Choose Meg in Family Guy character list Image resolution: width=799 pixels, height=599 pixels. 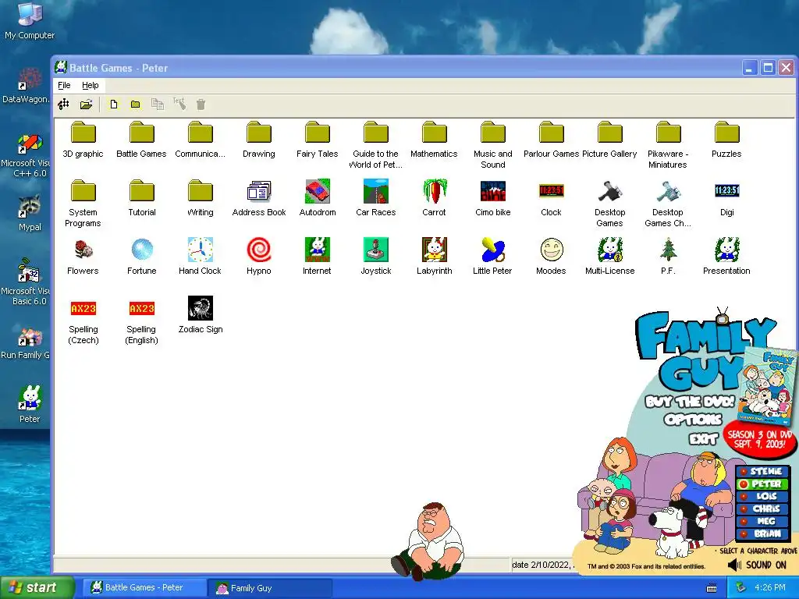(x=763, y=522)
